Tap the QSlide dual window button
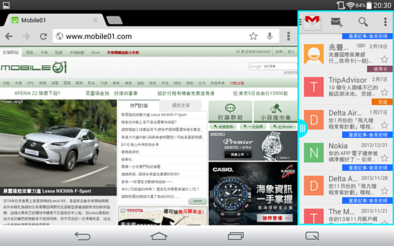 312,236
